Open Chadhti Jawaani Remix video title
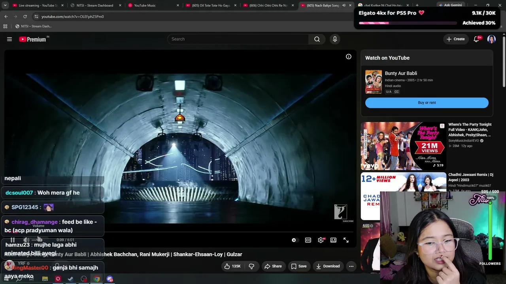Screen dimensions: 506x284 click(471, 177)
